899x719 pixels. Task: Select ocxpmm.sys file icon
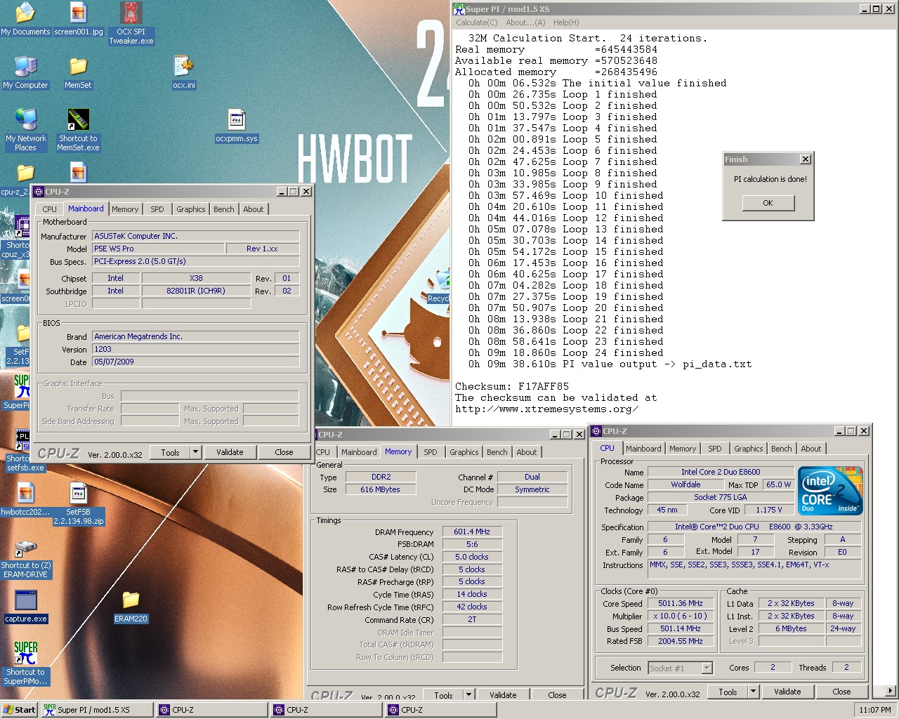click(237, 126)
